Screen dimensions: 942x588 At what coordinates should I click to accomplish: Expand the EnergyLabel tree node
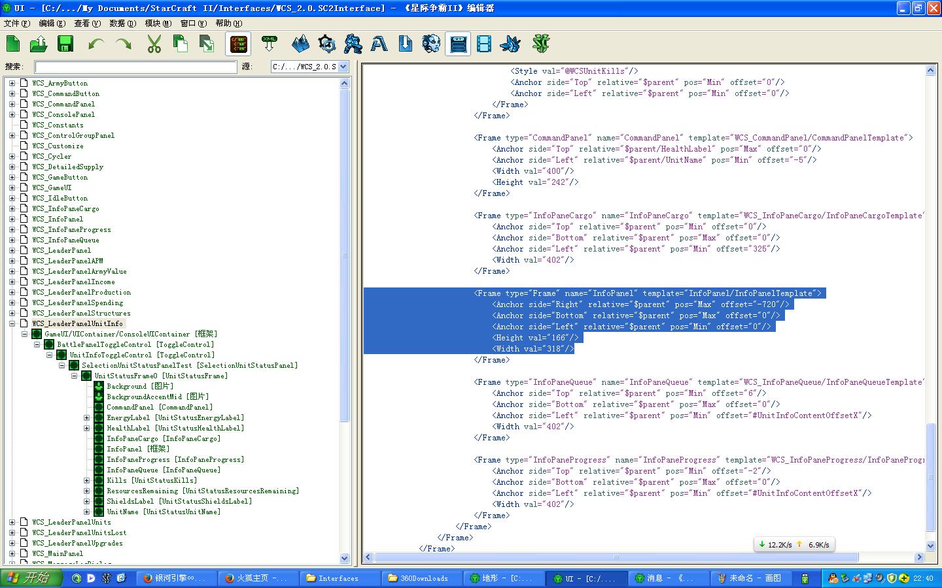[86, 417]
